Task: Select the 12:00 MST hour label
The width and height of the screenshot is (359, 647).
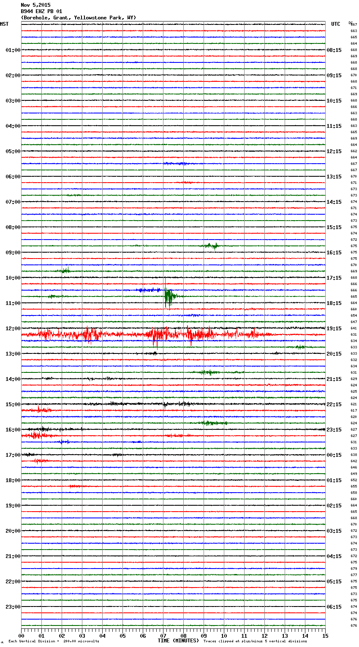Action: point(13,329)
